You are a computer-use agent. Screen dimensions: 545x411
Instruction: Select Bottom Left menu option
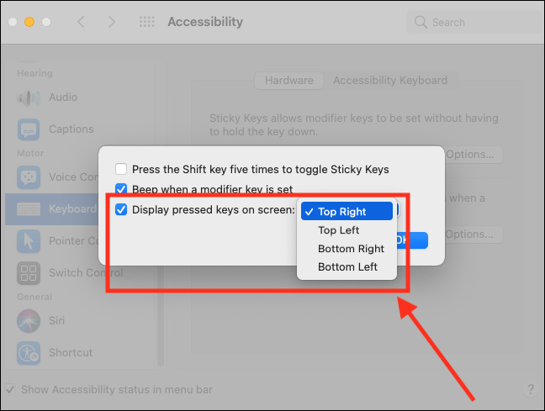coord(347,266)
